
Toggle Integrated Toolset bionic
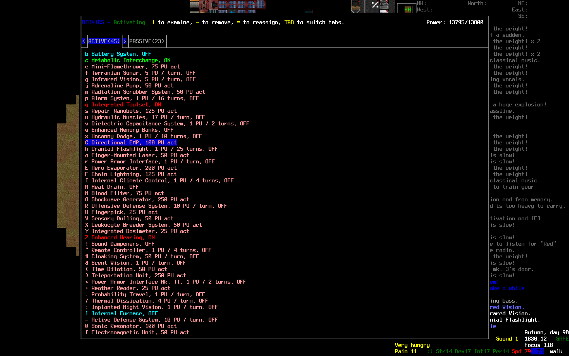coord(123,104)
